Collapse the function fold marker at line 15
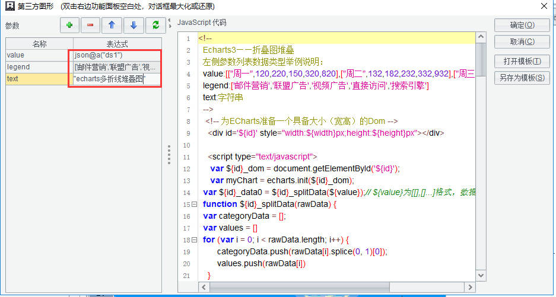The width and height of the screenshot is (556, 297). (195, 204)
